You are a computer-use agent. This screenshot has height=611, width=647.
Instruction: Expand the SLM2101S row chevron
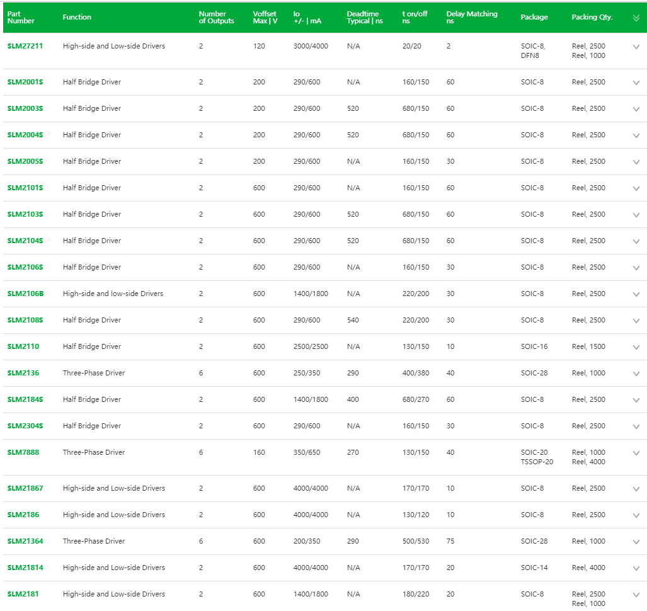[x=636, y=188]
